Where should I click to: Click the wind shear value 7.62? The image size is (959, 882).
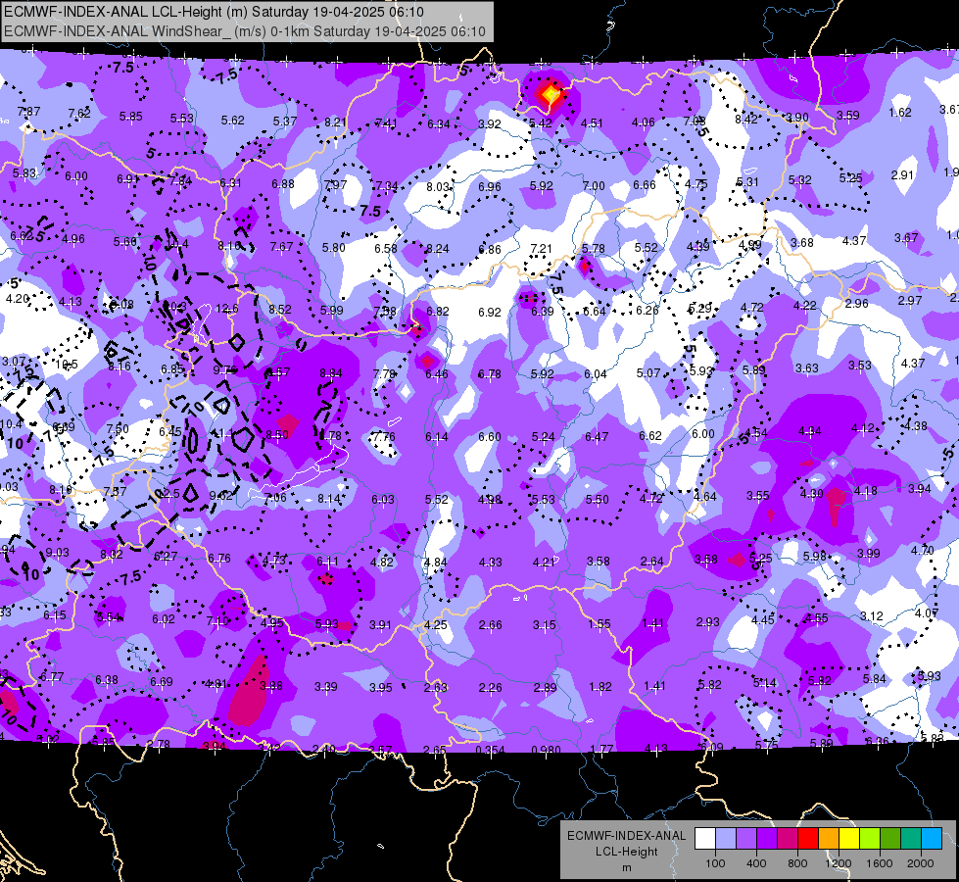(x=79, y=114)
